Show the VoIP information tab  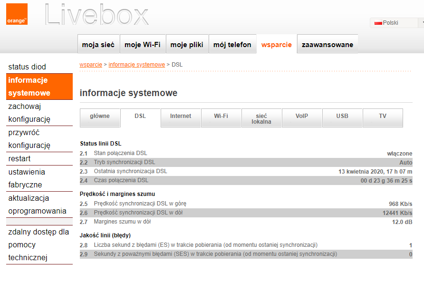[x=302, y=117]
